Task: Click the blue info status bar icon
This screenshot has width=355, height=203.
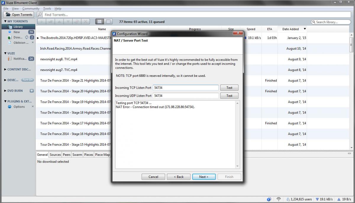Action: coord(269,199)
